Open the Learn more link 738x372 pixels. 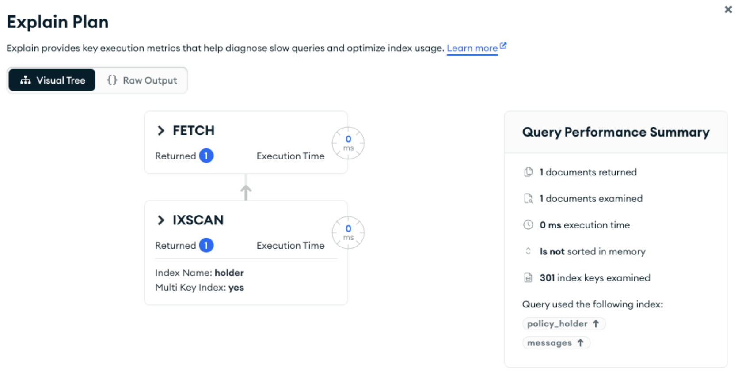click(x=472, y=48)
